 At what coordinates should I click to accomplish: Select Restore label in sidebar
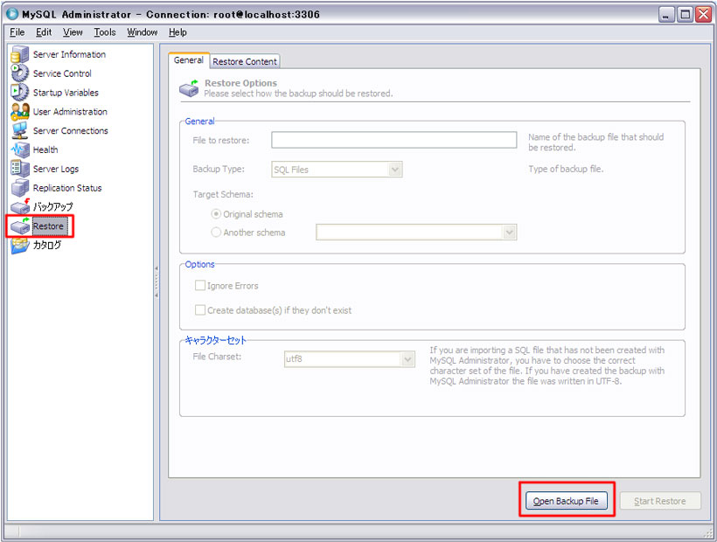[48, 226]
